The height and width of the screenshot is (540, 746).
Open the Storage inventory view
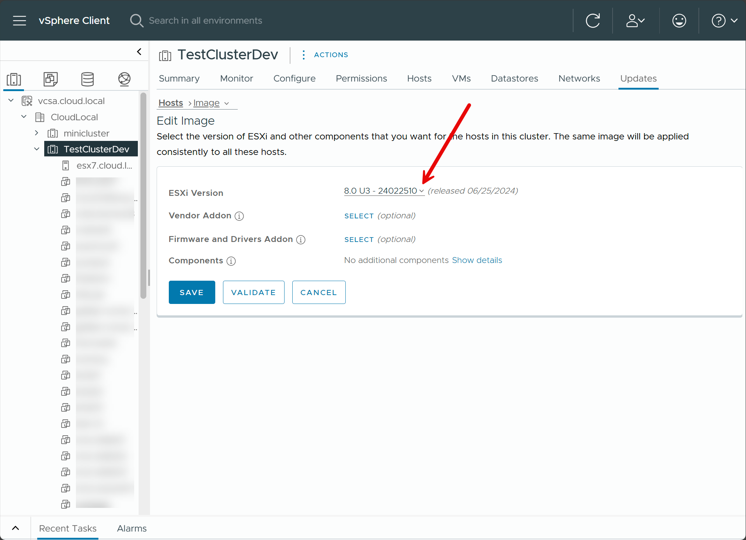87,79
